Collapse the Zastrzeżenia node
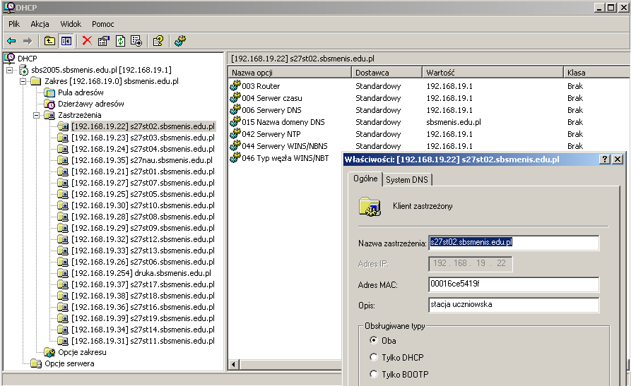The image size is (631, 386). [36, 115]
